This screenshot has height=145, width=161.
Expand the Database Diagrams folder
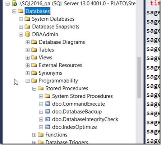pyautogui.click(x=28, y=42)
